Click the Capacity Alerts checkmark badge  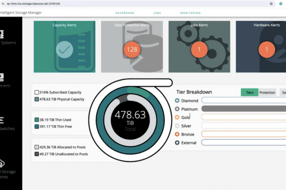[x=65, y=50]
